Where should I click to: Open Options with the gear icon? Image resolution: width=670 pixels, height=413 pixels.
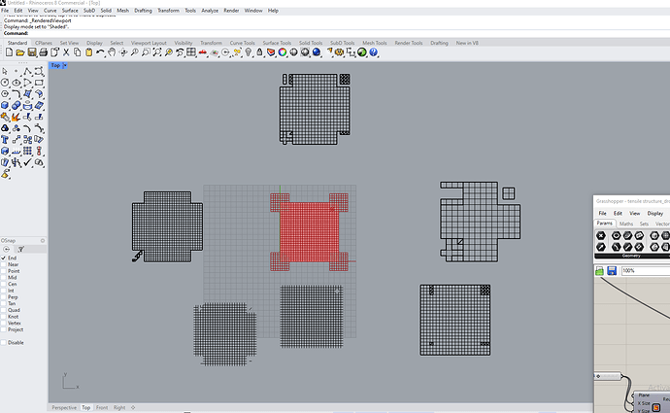[x=339, y=52]
